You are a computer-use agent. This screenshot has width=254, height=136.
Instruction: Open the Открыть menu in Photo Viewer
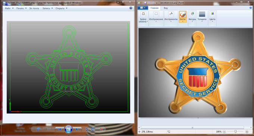pos(61,8)
